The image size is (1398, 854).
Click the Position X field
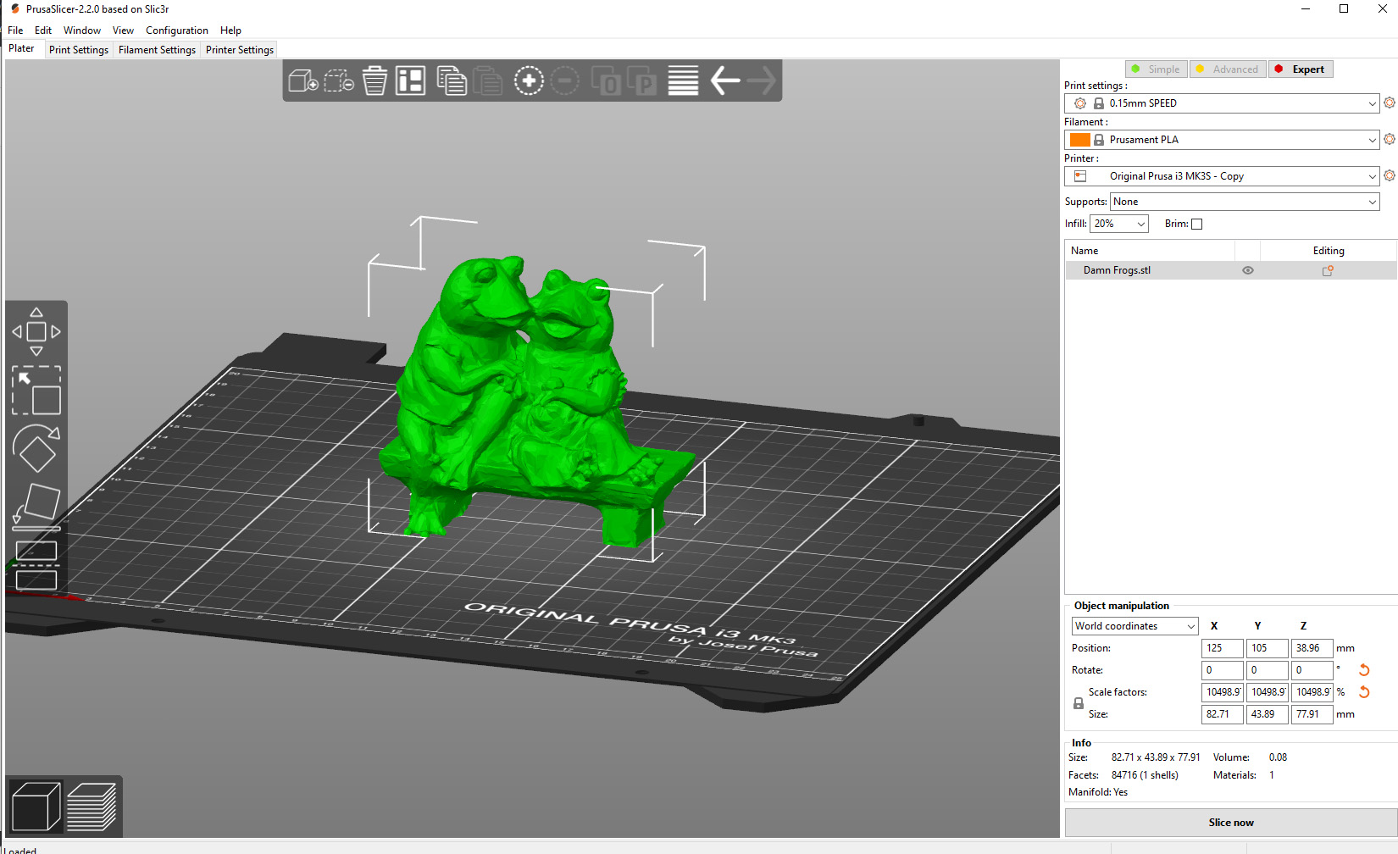click(1222, 648)
